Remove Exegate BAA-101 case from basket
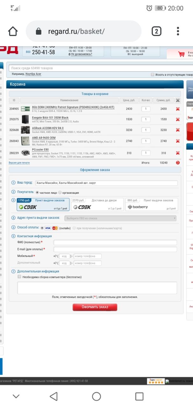The image size is (193, 408). point(178,120)
